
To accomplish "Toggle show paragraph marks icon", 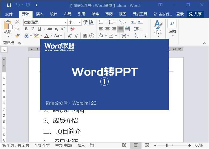I will (146, 36).
